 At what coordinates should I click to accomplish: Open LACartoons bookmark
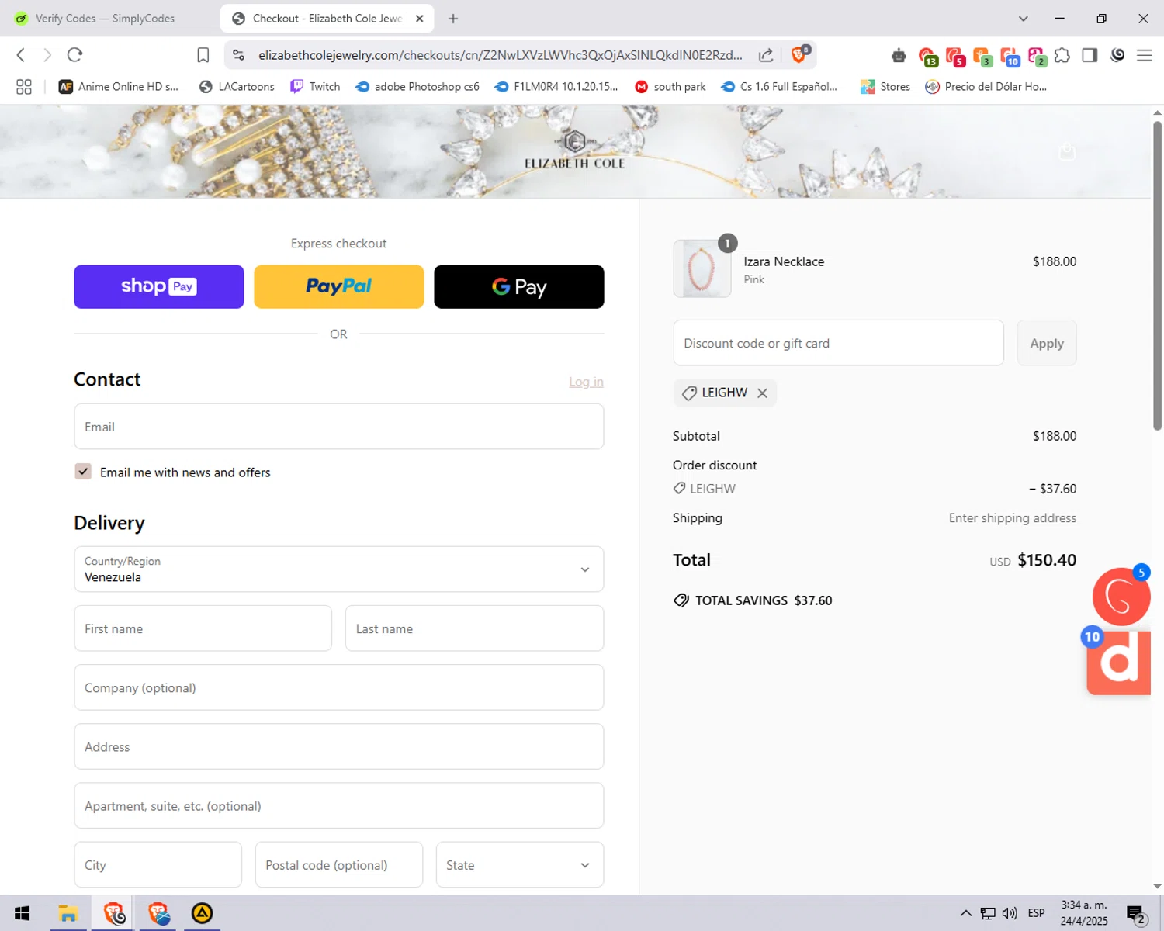tap(237, 87)
